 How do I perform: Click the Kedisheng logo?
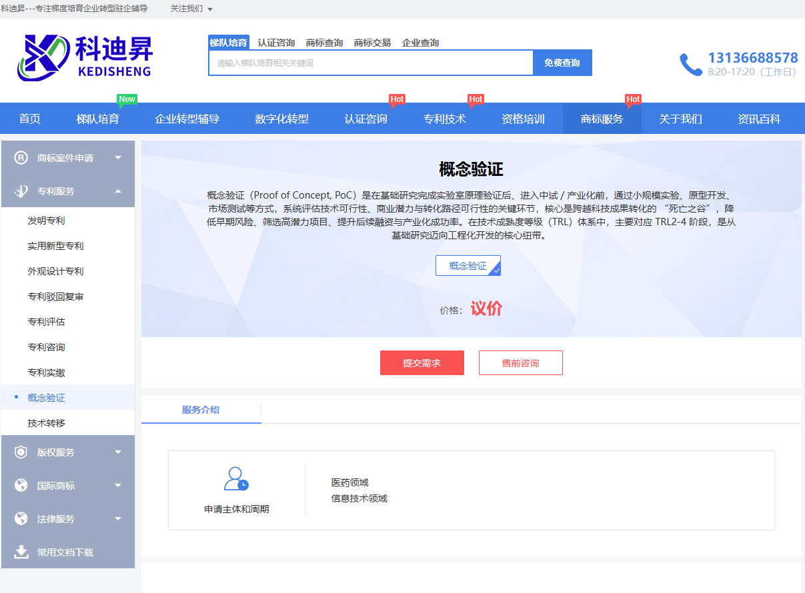(x=85, y=57)
